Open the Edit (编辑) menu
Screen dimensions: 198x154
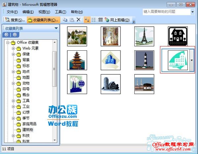point(28,12)
